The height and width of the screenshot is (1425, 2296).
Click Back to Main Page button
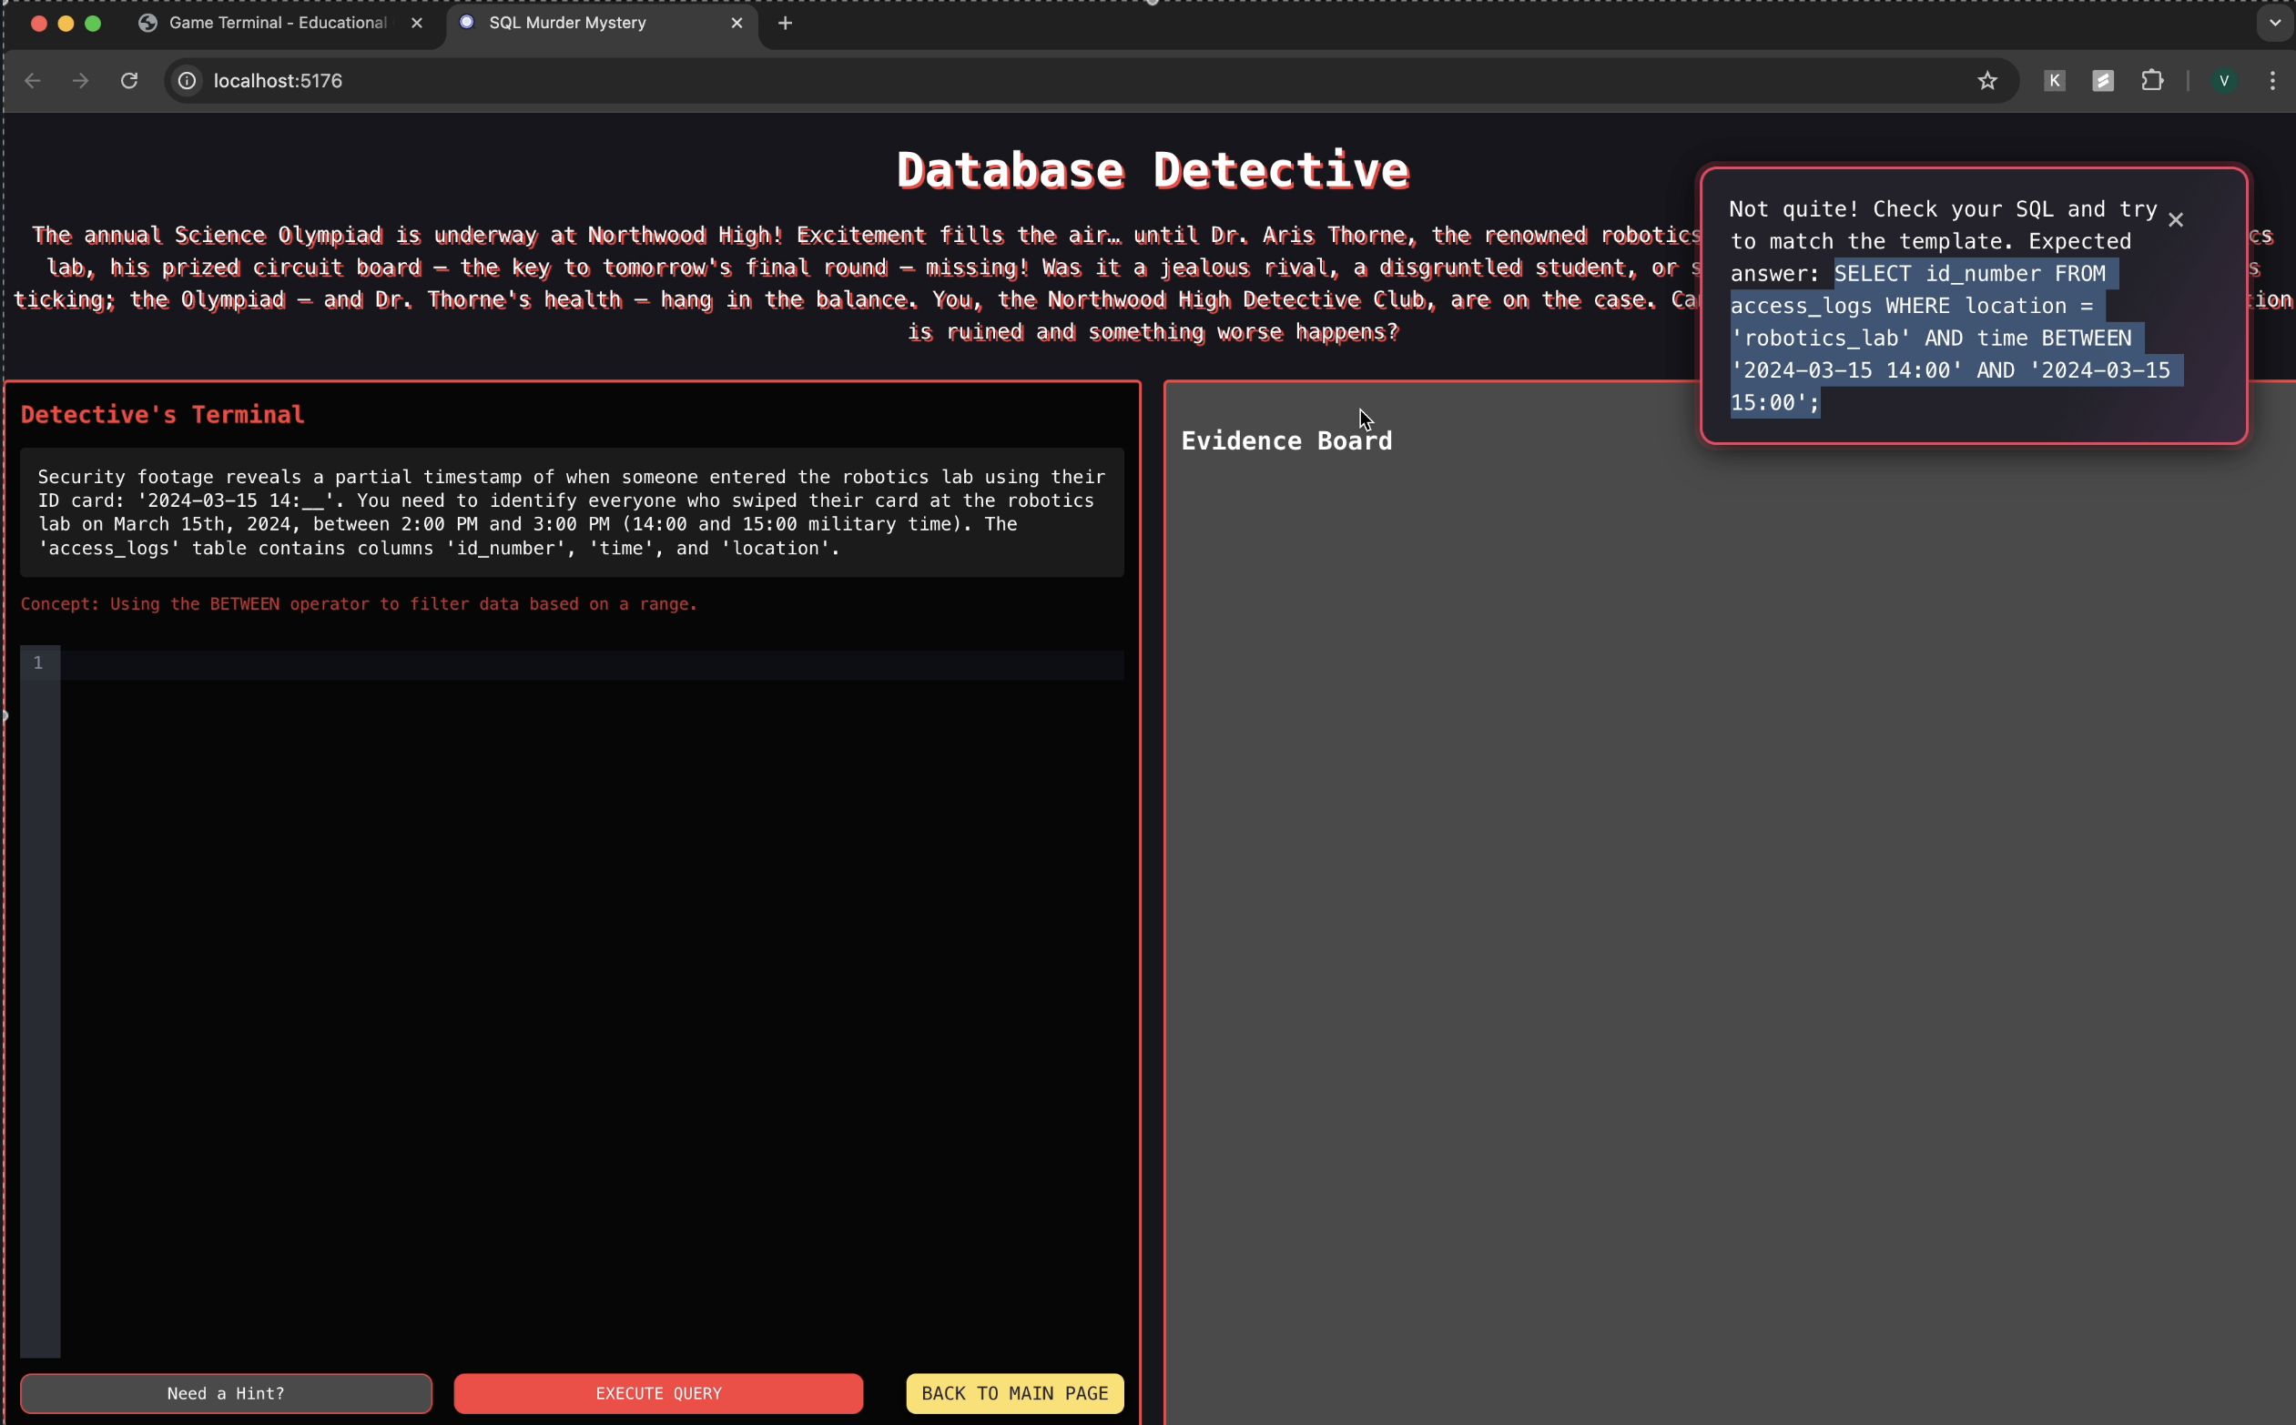pyautogui.click(x=1013, y=1393)
